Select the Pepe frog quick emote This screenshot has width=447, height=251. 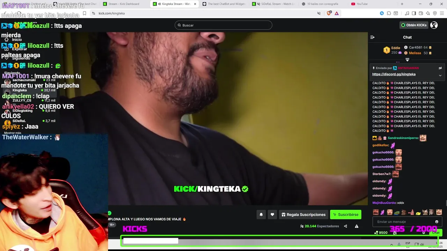[397, 212]
